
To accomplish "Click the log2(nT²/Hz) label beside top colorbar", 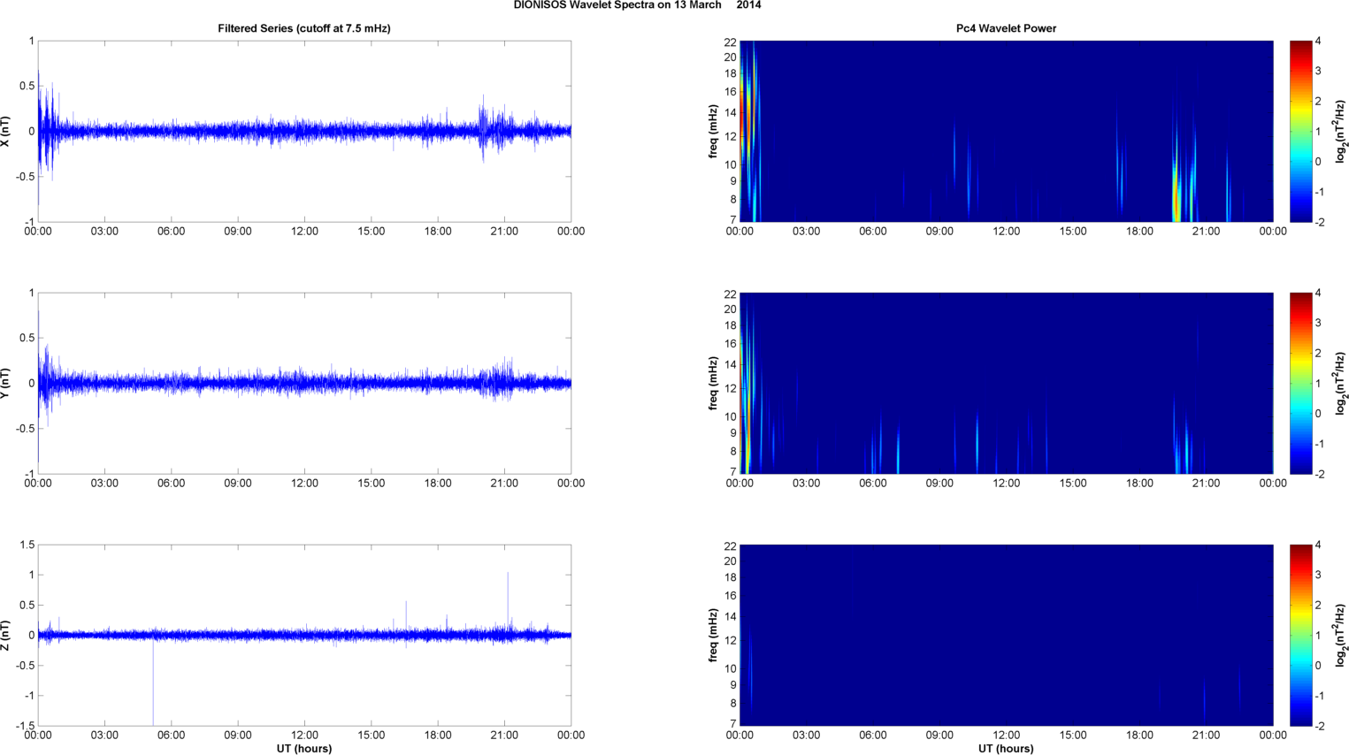I will click(x=1341, y=131).
